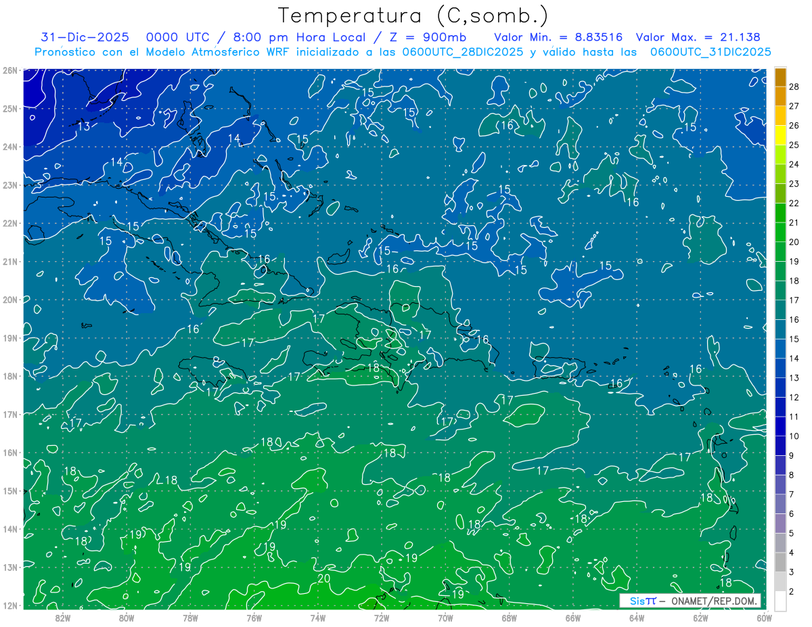The width and height of the screenshot is (812, 627).
Task: Click the colorbar swatch between 10 and 11
Action: pos(780,426)
